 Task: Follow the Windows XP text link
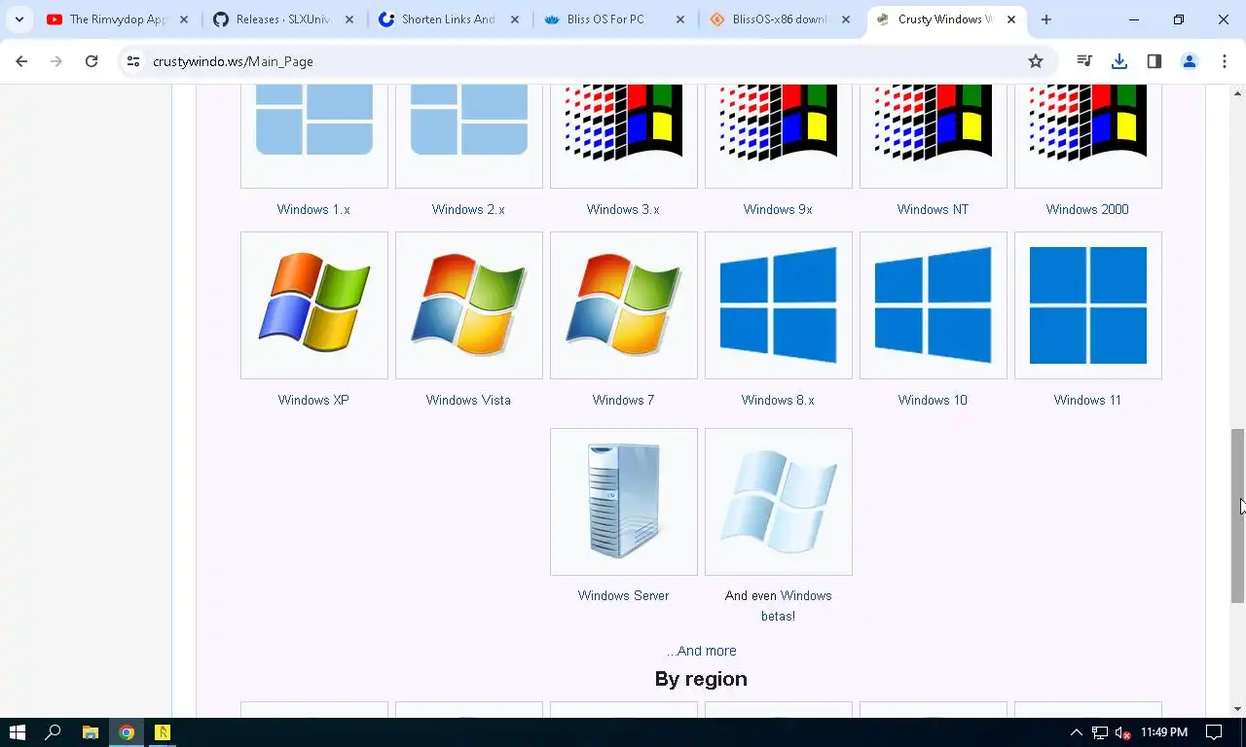313,400
